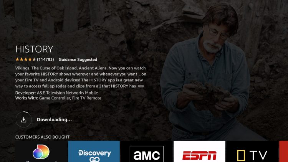Viewport: 288px width, 162px height.
Task: Open the AMC app tile
Action: point(147,152)
